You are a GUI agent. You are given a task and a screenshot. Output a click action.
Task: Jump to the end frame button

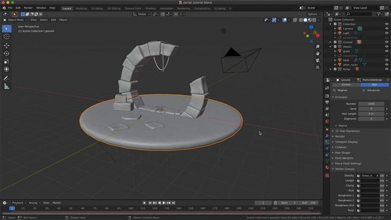point(174,203)
